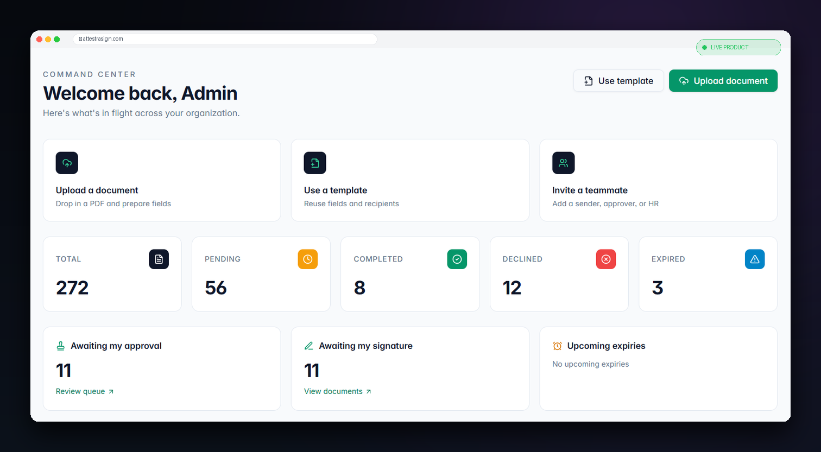Screen dimensions: 821x452
Task: Open the Invite a teammate card title
Action: click(590, 190)
